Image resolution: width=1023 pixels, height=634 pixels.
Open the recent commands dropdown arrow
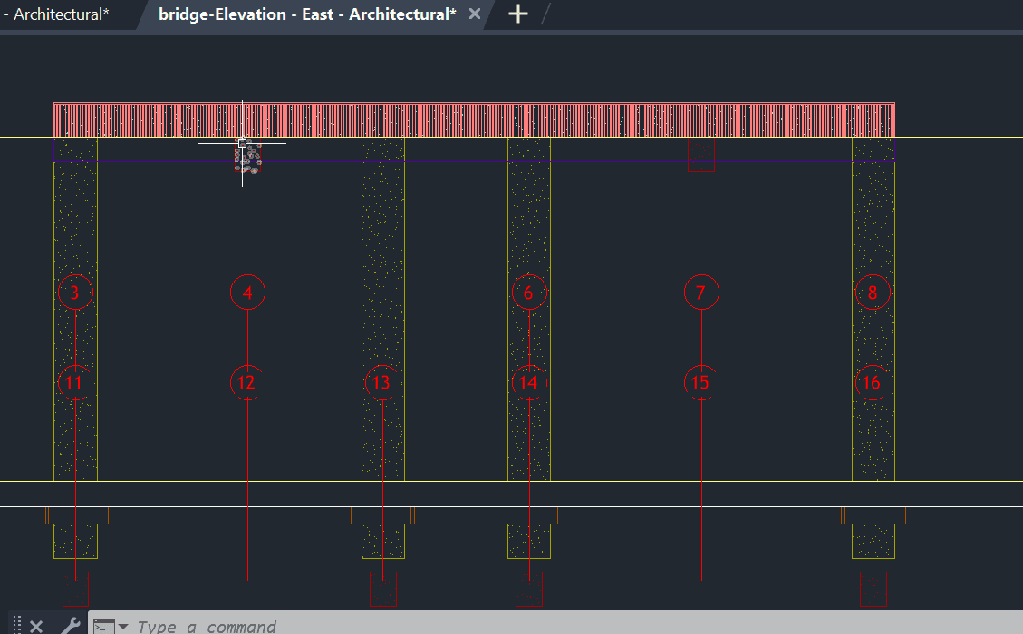point(123,627)
